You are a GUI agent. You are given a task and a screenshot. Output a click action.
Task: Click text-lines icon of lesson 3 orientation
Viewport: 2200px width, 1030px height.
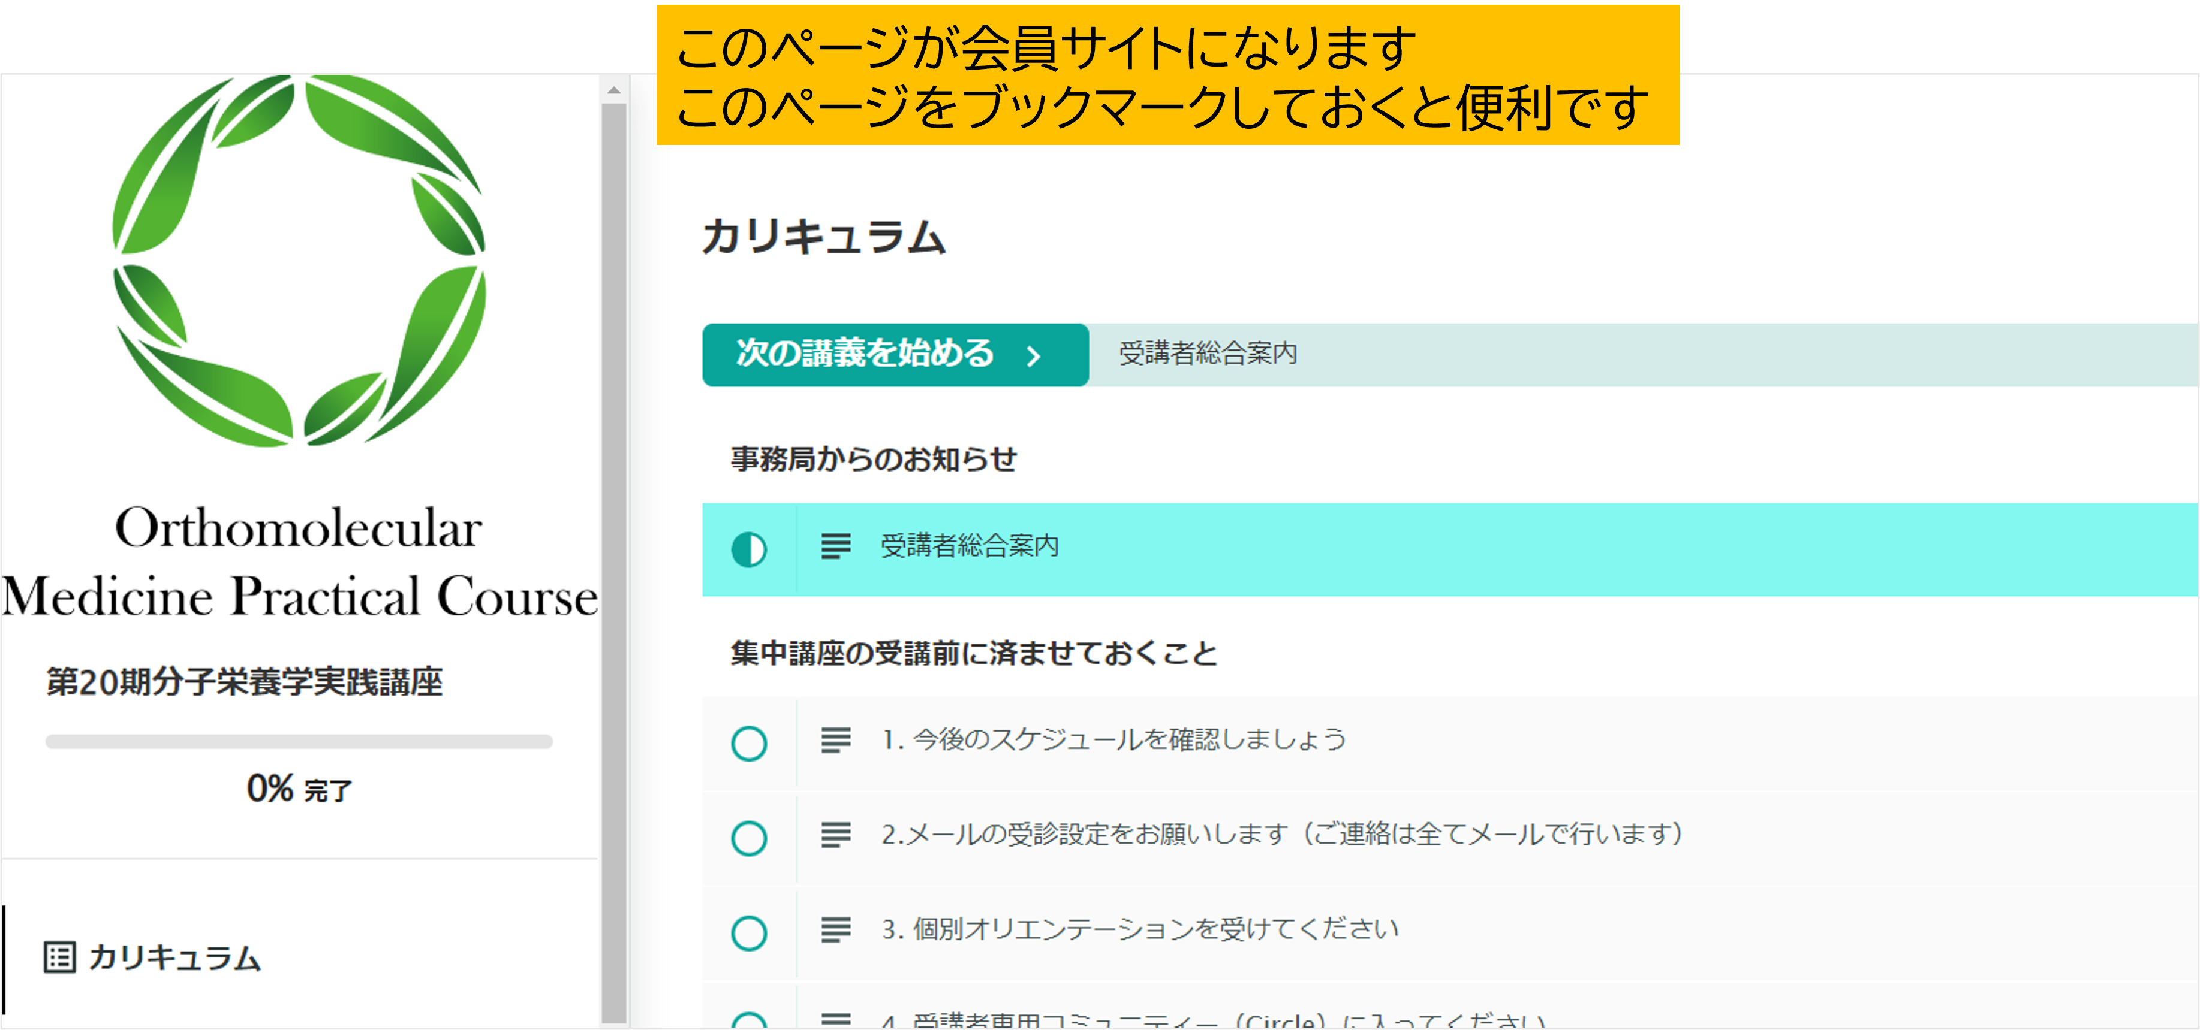point(835,929)
